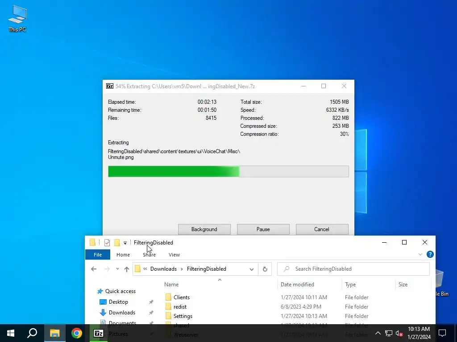
Task: Open the Share ribbon tab
Action: [149, 254]
